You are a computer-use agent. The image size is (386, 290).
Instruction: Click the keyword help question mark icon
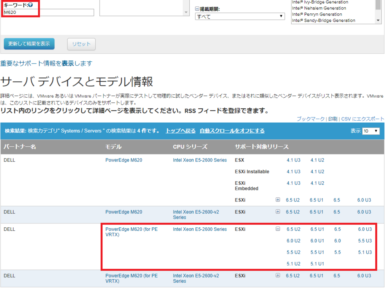point(30,5)
